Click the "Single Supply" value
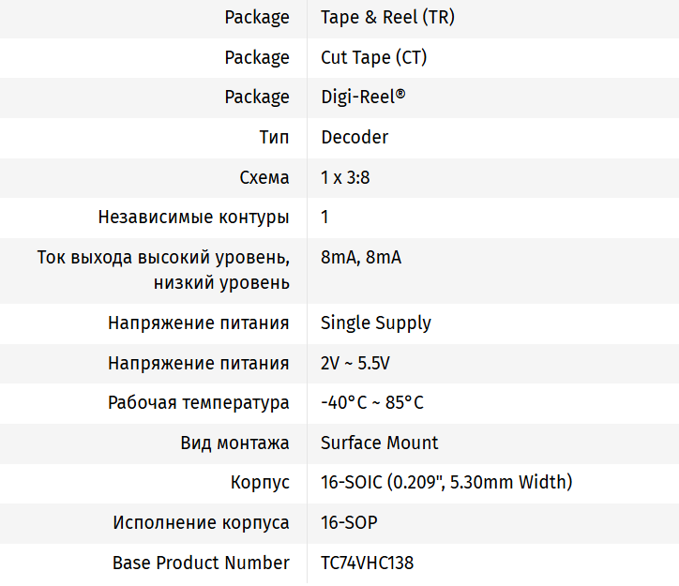679x586 pixels. [375, 323]
